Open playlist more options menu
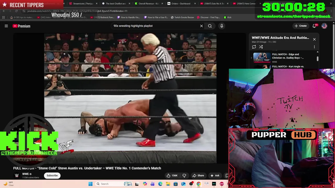The height and width of the screenshot is (188, 335). tap(314, 47)
